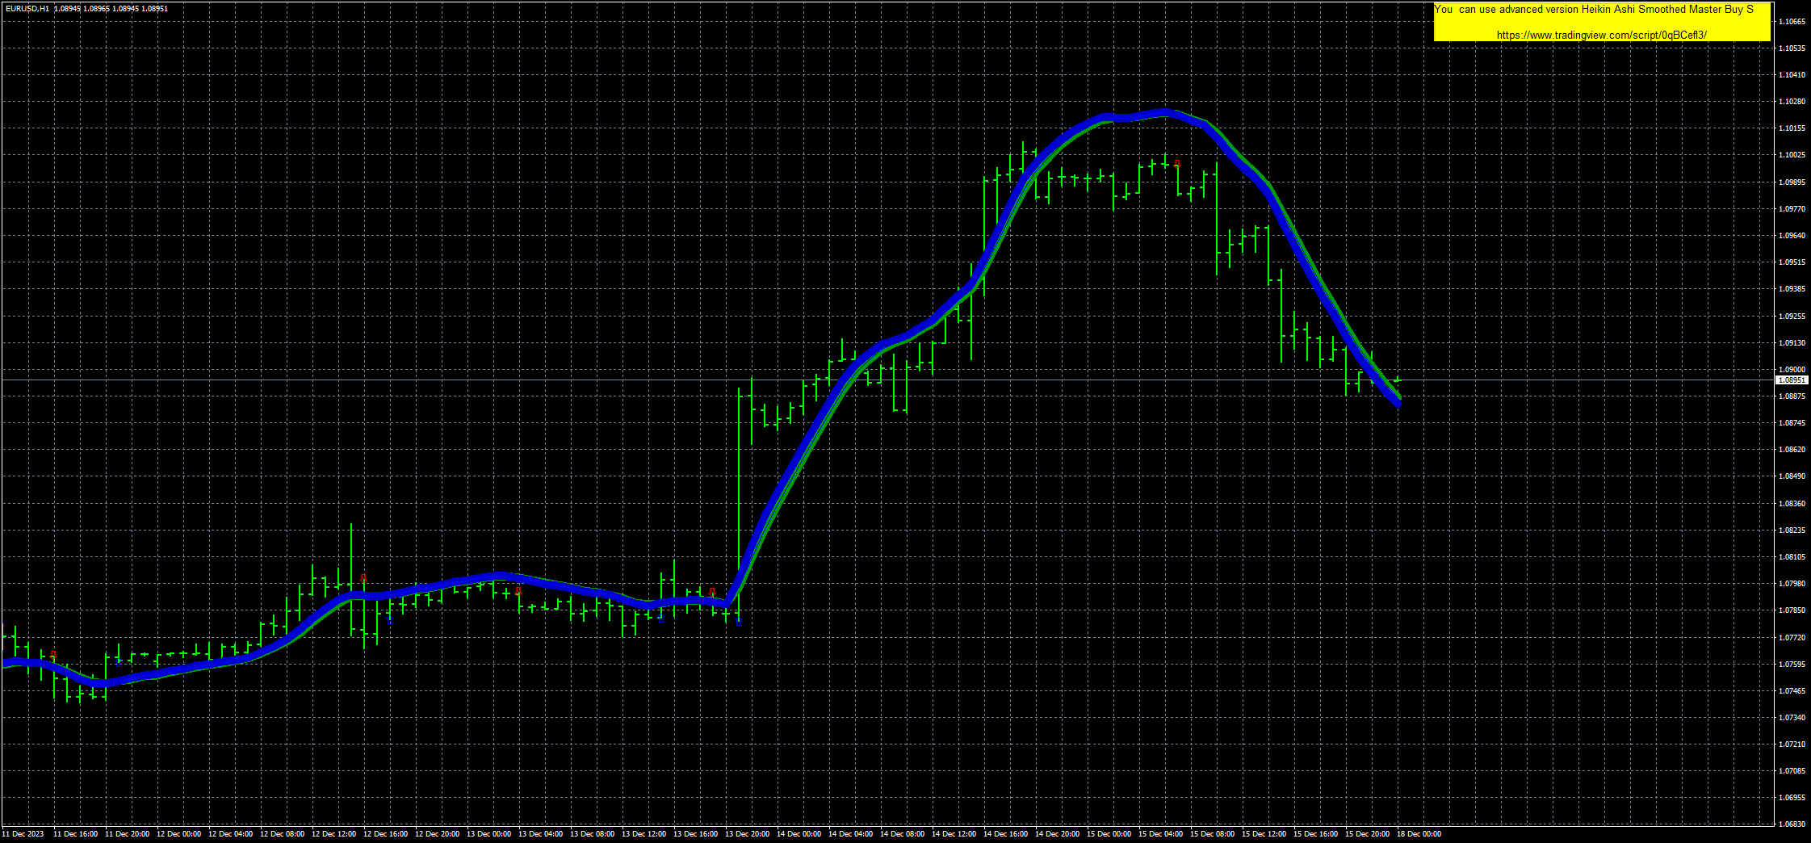Click price level 1.10025 on the axis
Viewport: 1811px width, 843px height.
click(x=1792, y=155)
